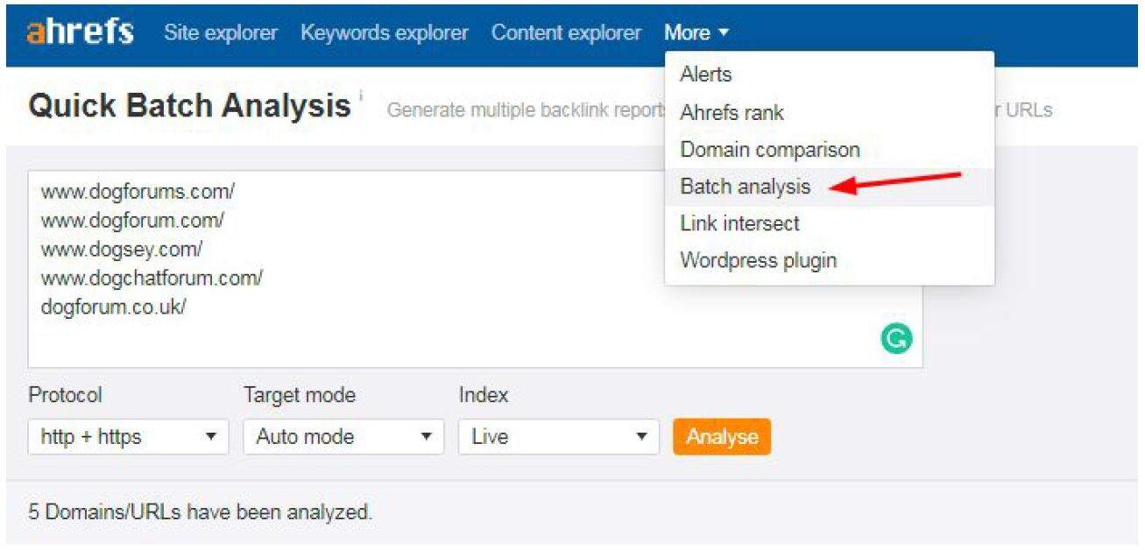Click the ahrefs logo
1145x550 pixels.
point(80,33)
